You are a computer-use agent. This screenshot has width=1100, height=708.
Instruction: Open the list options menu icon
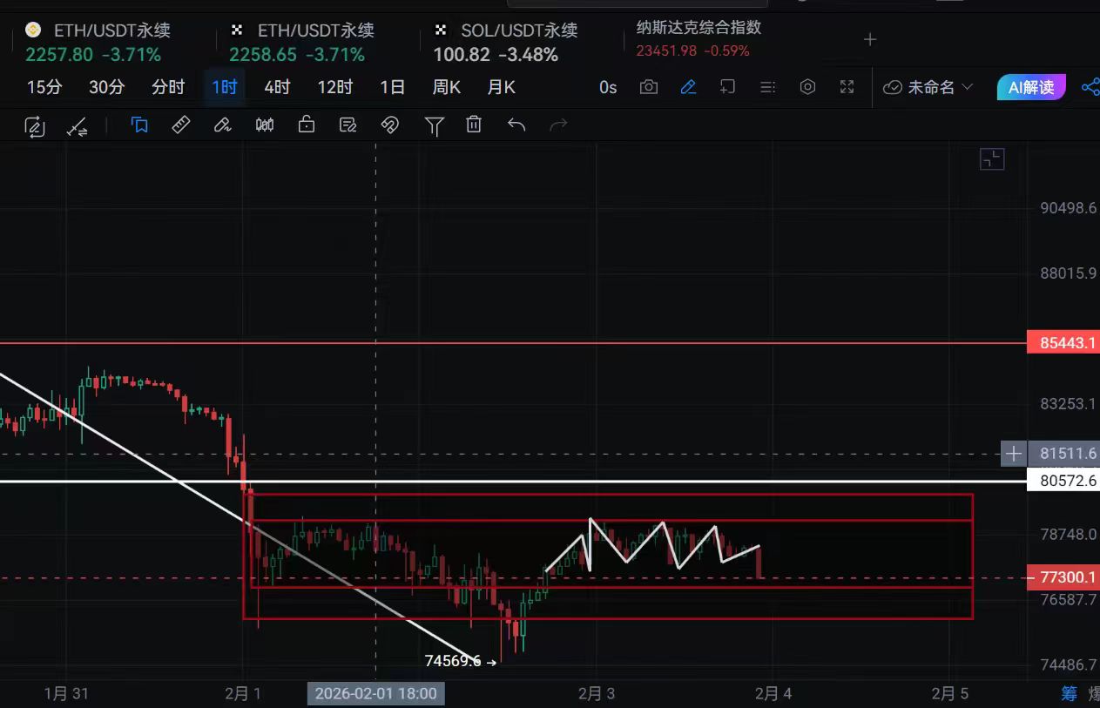pyautogui.click(x=767, y=87)
